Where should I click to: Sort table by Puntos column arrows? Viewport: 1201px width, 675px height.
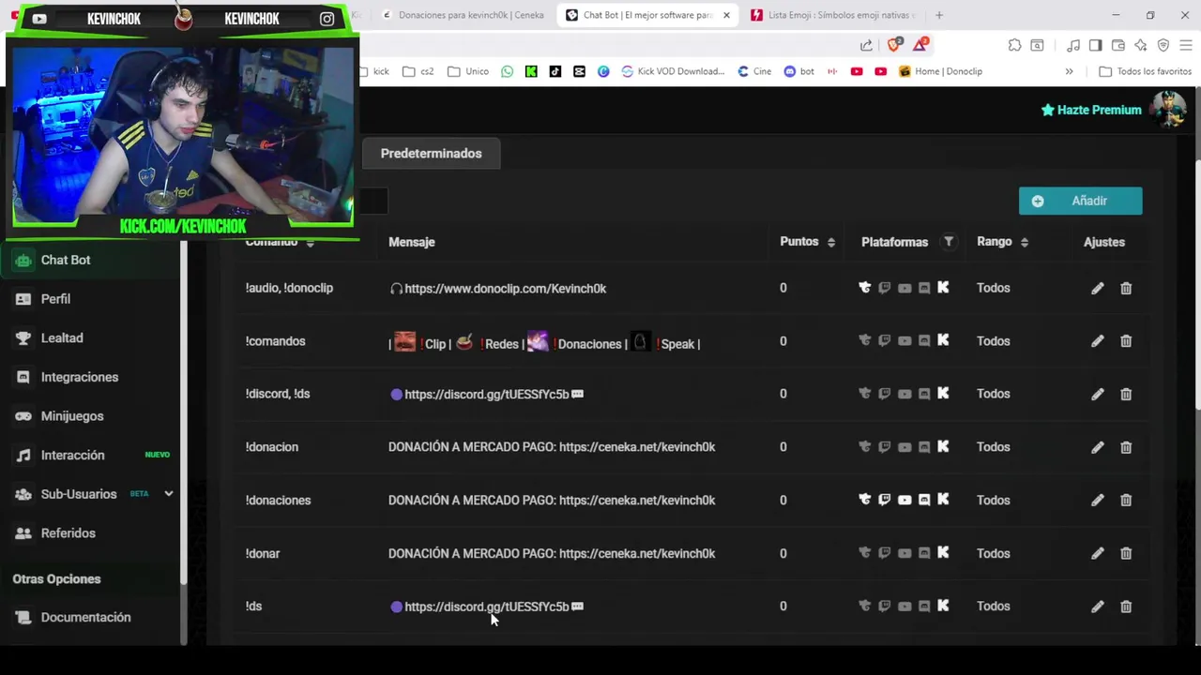point(831,242)
